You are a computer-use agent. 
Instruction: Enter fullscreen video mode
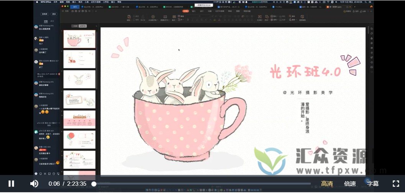click(x=396, y=184)
